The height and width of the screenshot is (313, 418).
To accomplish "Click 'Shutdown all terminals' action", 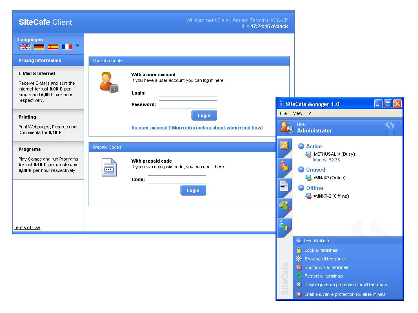I will point(327,267).
